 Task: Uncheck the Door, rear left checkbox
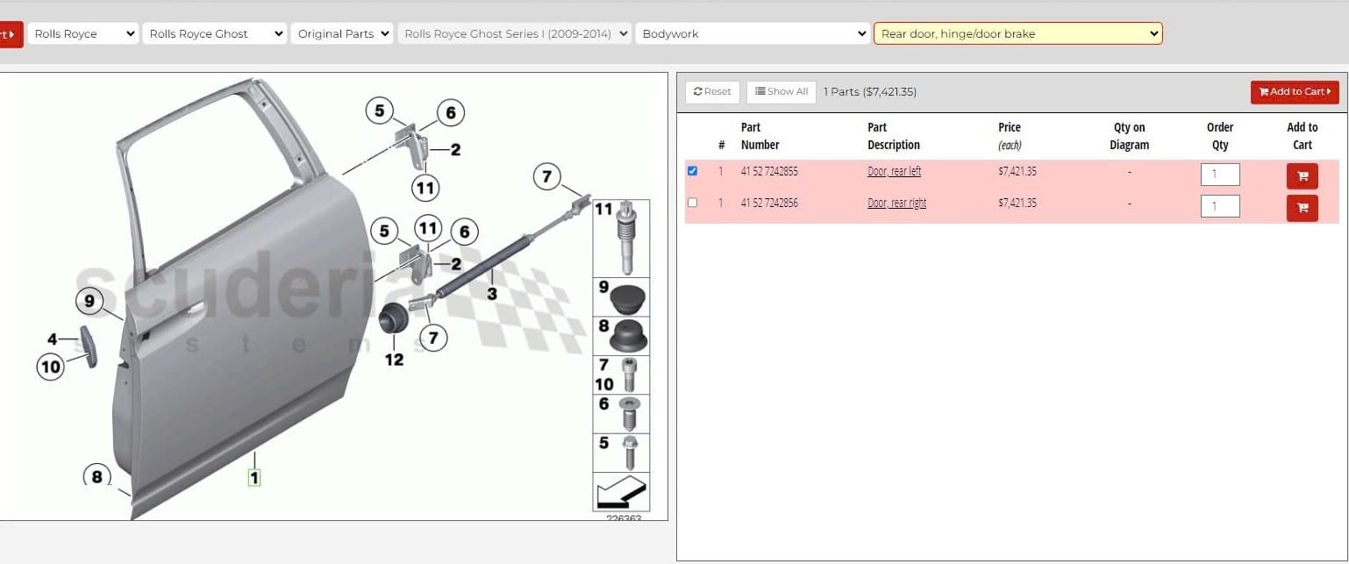coord(692,171)
